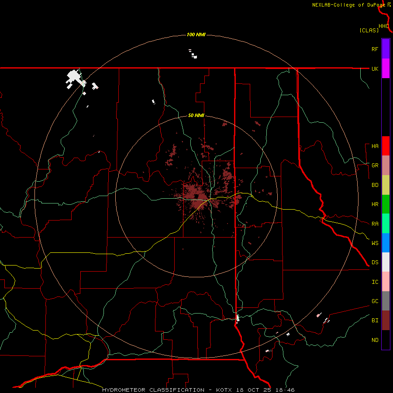393x393 pixels.
Task: Click the BI brown legend swatch
Action: click(x=386, y=321)
